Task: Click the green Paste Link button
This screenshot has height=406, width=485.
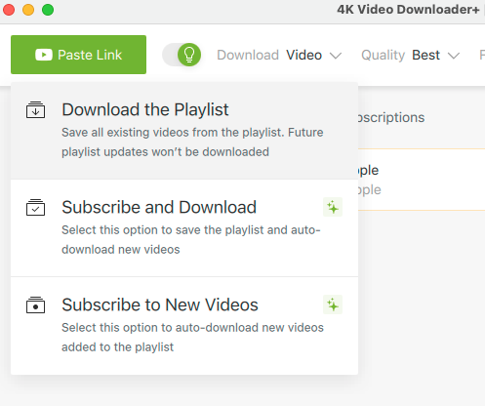Action: [78, 55]
